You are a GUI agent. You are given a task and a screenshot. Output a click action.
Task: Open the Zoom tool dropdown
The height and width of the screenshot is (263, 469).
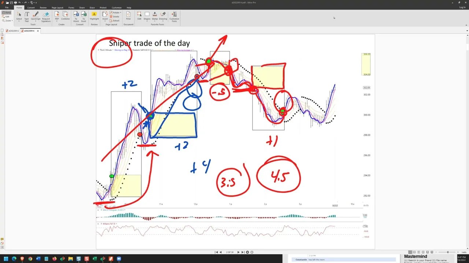point(7,20)
